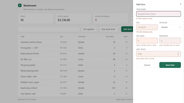The image size is (184, 103).
Task: Click SKU OP-2211 cell
Action: click(63, 65)
